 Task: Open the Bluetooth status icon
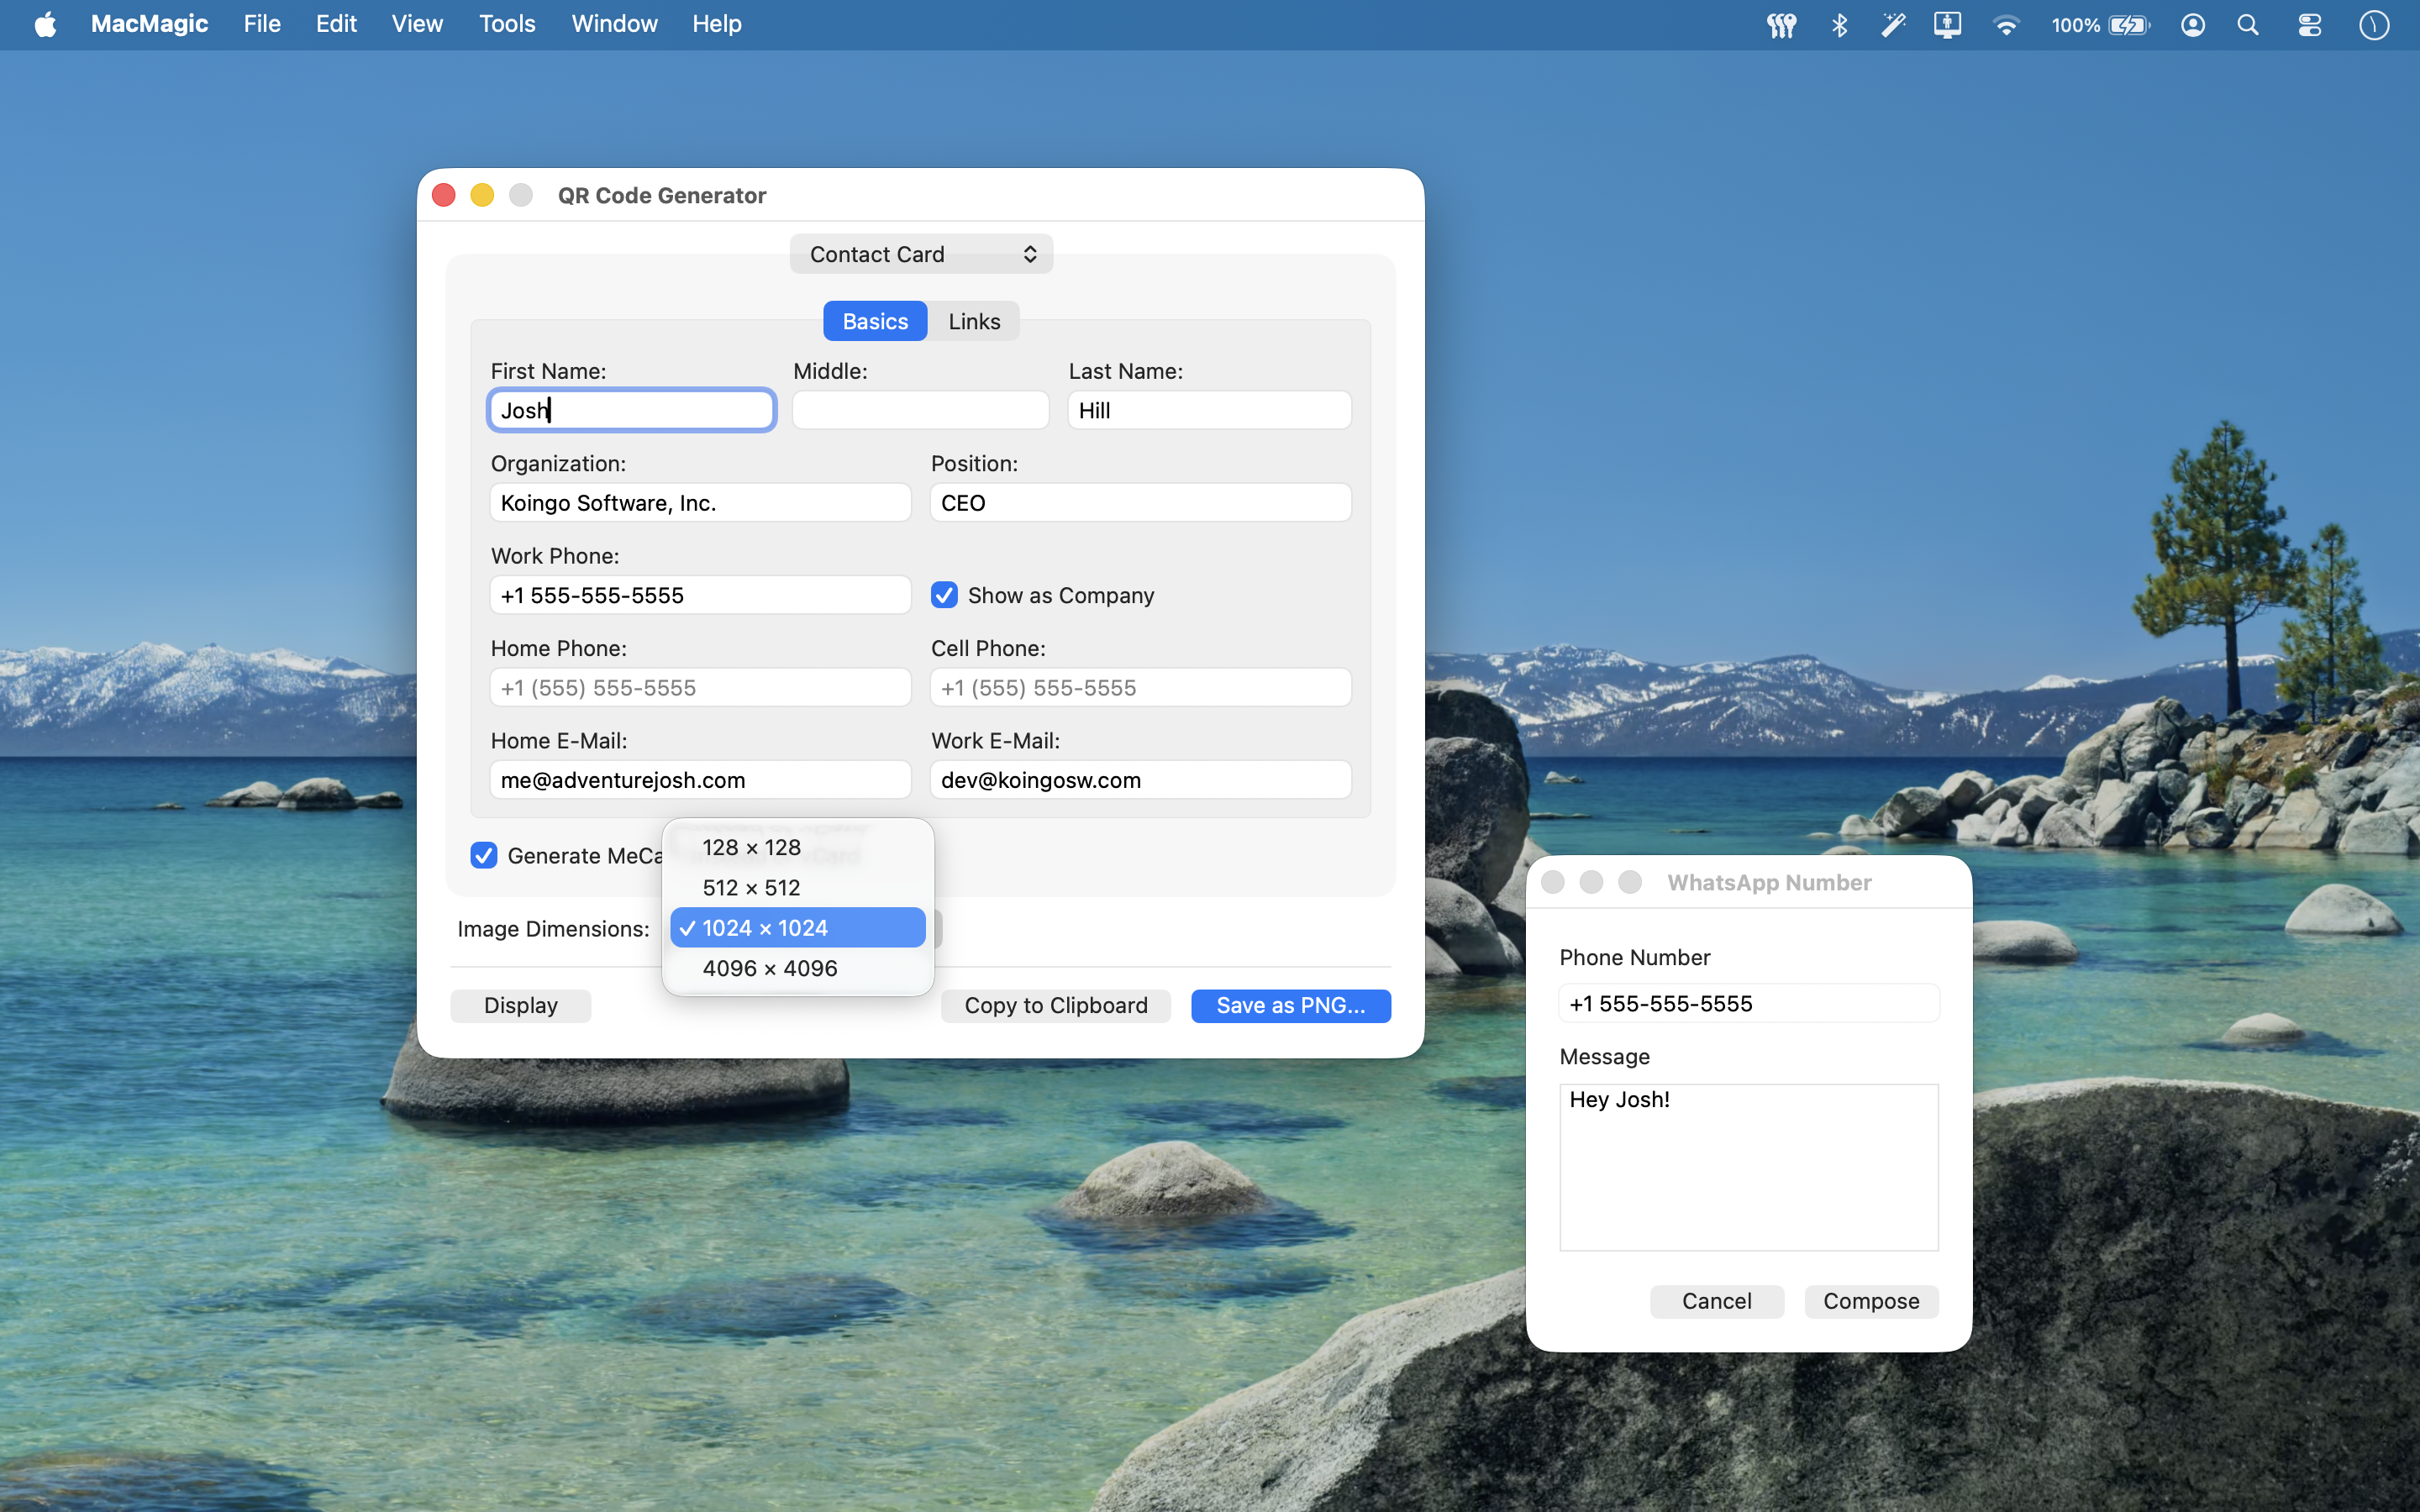tap(1838, 25)
